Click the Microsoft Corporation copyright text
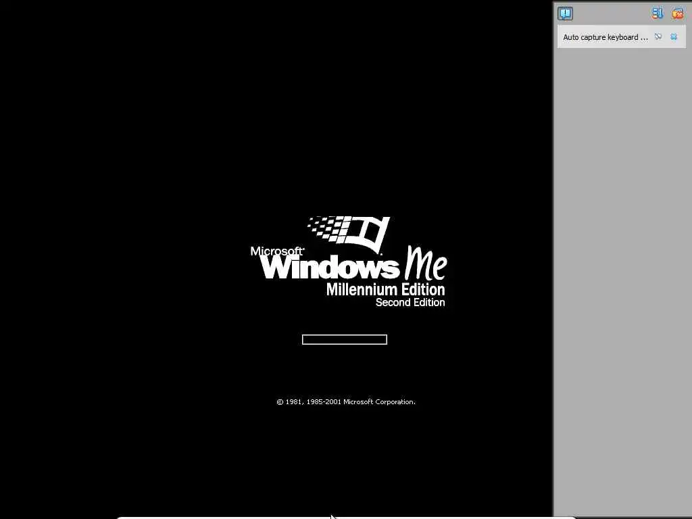This screenshot has height=519, width=692. (x=345, y=401)
